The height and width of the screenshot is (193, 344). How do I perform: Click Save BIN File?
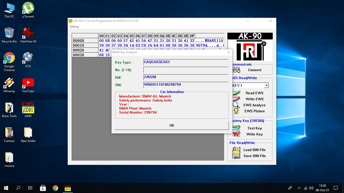click(255, 156)
